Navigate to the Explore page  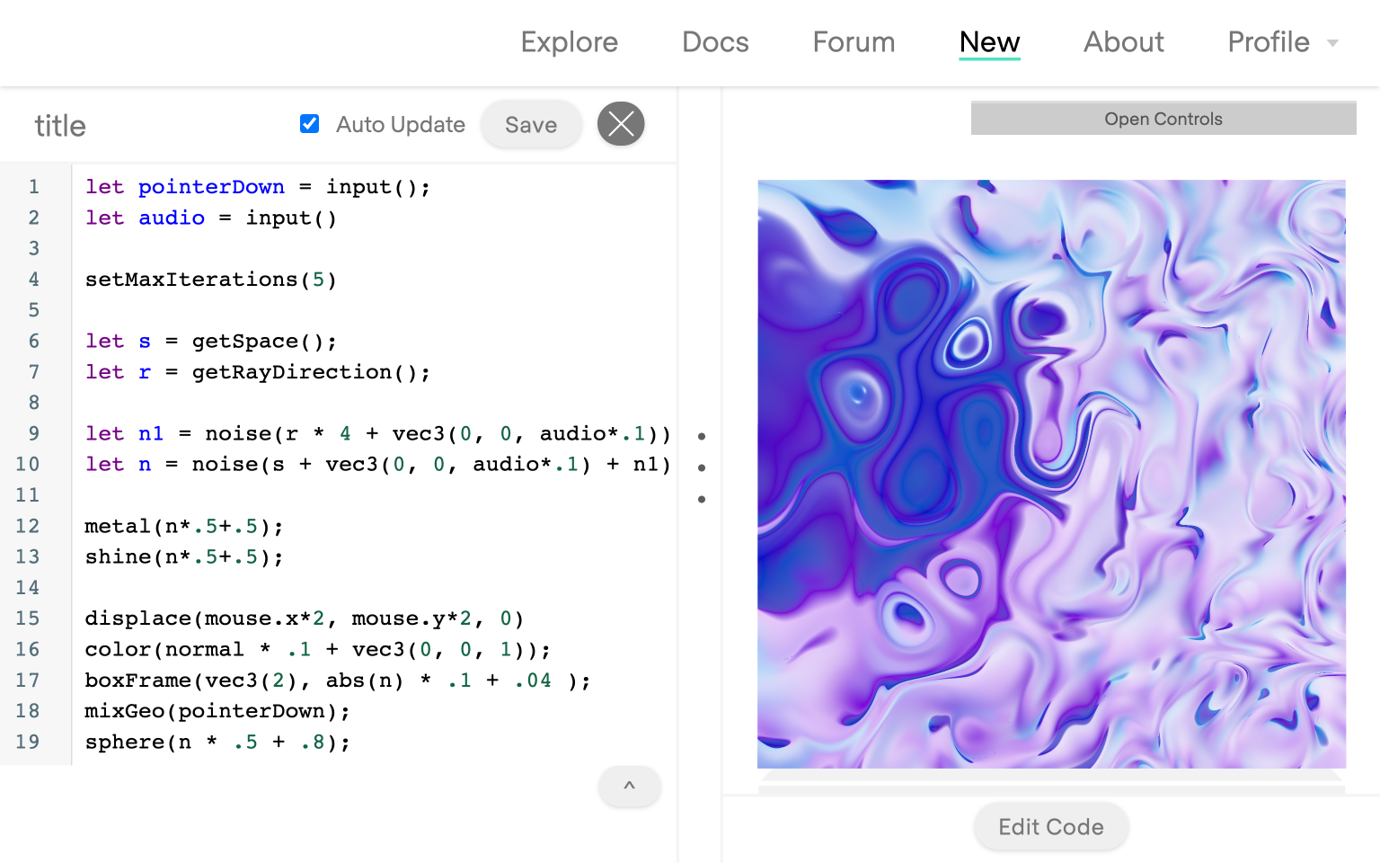click(x=569, y=42)
